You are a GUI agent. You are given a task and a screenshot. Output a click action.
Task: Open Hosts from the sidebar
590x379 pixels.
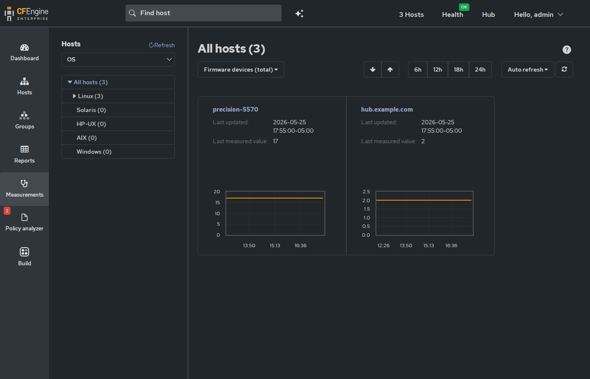[x=24, y=87]
